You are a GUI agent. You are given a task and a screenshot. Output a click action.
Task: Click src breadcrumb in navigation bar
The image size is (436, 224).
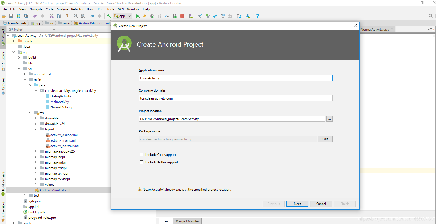(50, 23)
